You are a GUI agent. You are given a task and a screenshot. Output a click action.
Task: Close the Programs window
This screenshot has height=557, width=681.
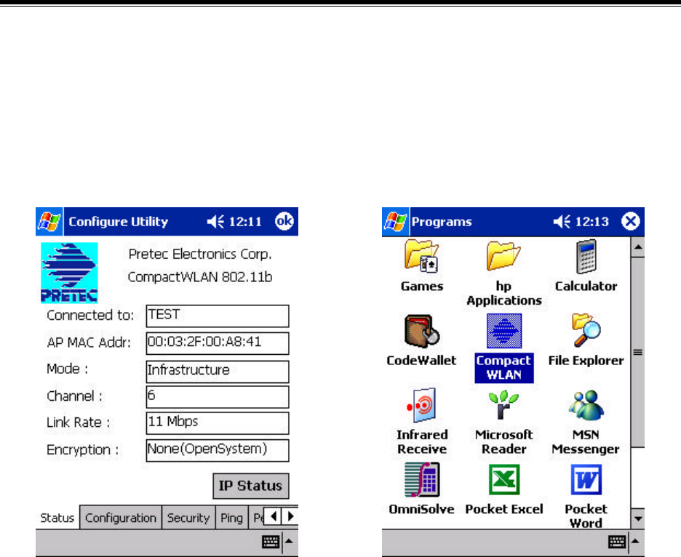pos(630,221)
